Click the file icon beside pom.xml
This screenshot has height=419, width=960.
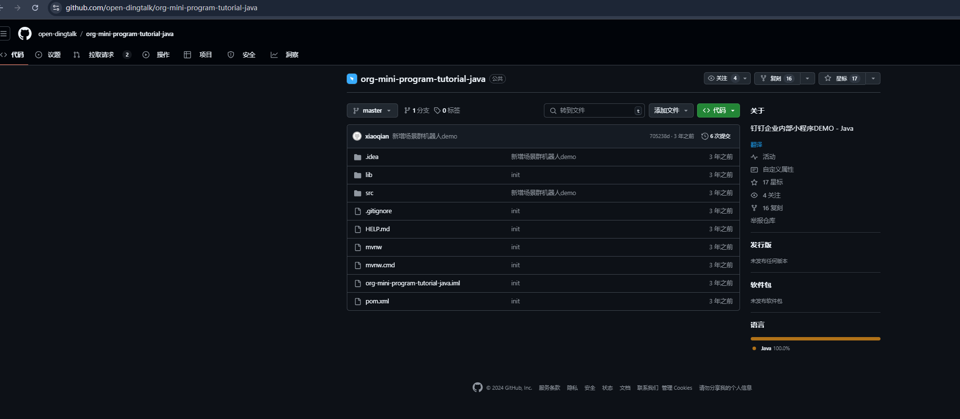pos(358,301)
